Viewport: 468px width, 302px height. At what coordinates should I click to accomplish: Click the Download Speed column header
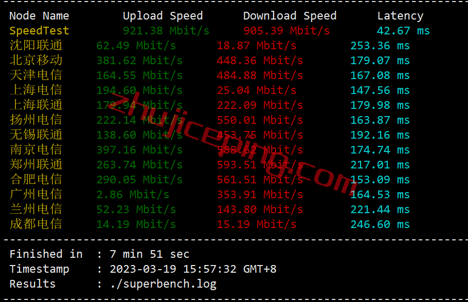(x=290, y=16)
